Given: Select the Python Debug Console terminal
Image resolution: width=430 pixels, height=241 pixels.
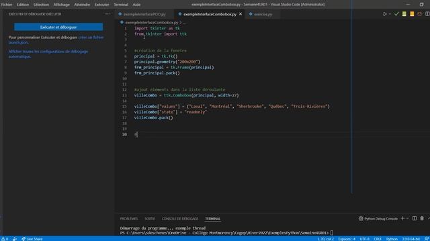Looking at the screenshot, I should (x=378, y=219).
